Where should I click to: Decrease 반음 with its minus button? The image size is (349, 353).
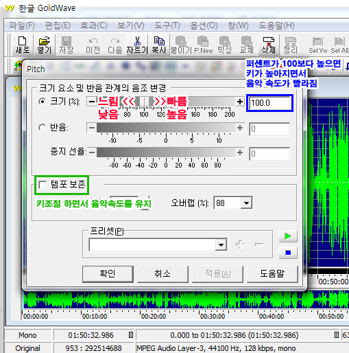tap(92, 128)
